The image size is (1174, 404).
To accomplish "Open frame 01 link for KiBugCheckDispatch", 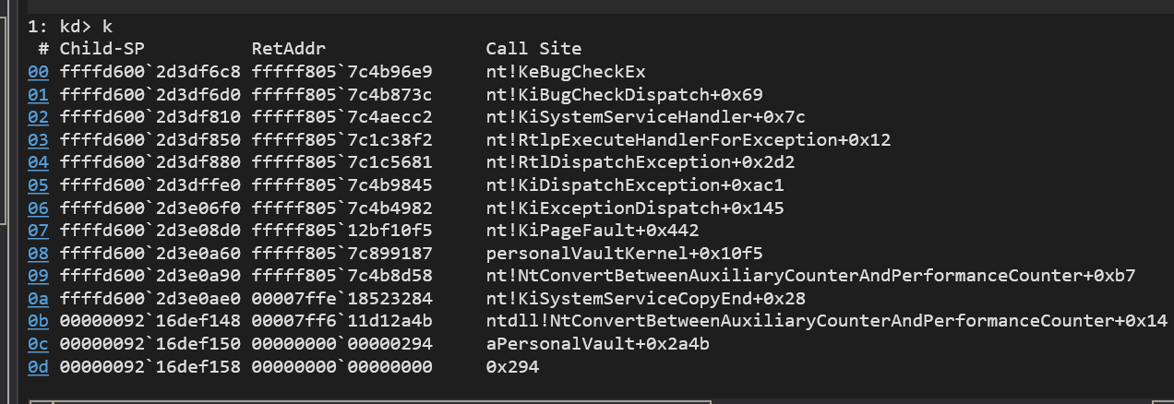I will pyautogui.click(x=39, y=95).
